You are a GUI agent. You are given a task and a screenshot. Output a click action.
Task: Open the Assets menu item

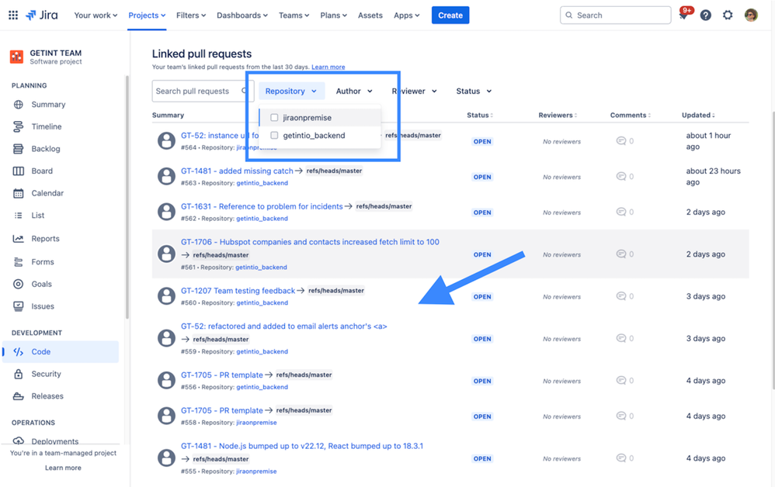click(x=370, y=16)
